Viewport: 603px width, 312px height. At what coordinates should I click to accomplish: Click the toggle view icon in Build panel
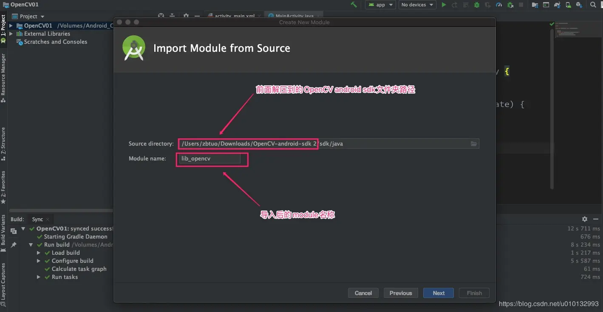[14, 231]
